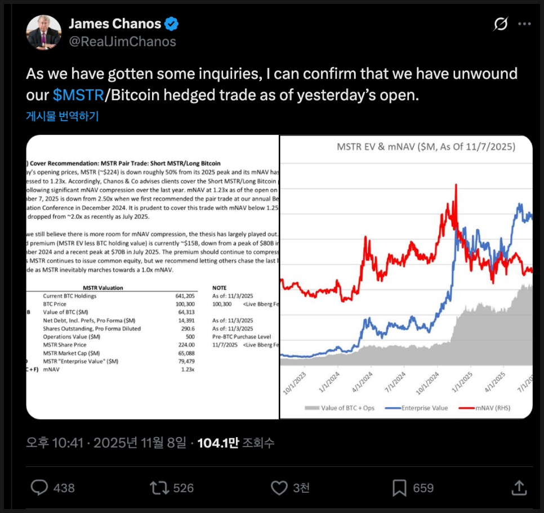544x513 pixels.
Task: Open the Grok slash-circle icon
Action: pos(500,25)
